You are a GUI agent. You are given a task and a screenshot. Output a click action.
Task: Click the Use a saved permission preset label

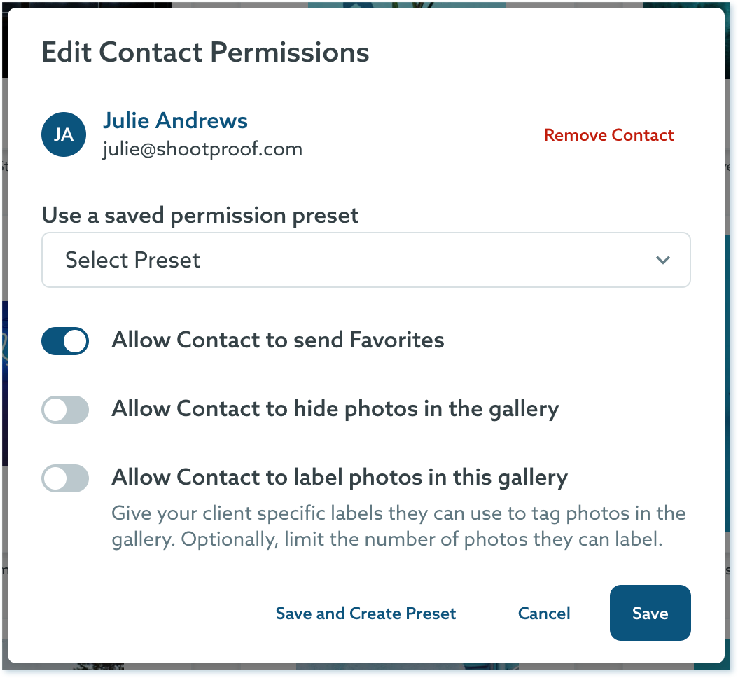(x=200, y=215)
